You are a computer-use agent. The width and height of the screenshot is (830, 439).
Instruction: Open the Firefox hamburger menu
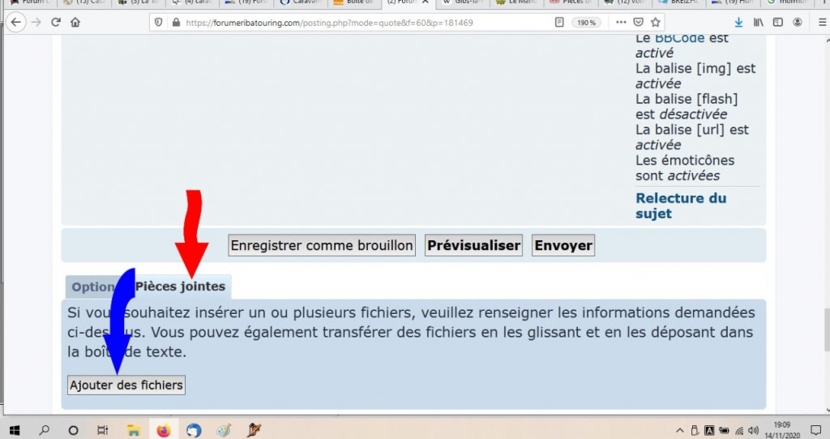[x=818, y=23]
